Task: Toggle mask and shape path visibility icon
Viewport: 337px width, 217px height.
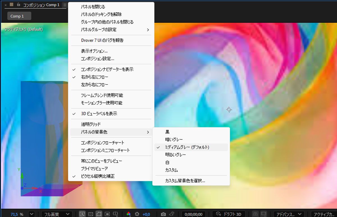Action: [99, 214]
